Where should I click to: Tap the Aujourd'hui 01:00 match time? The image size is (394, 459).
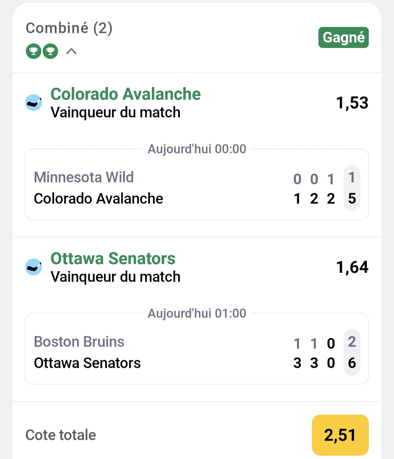click(197, 313)
